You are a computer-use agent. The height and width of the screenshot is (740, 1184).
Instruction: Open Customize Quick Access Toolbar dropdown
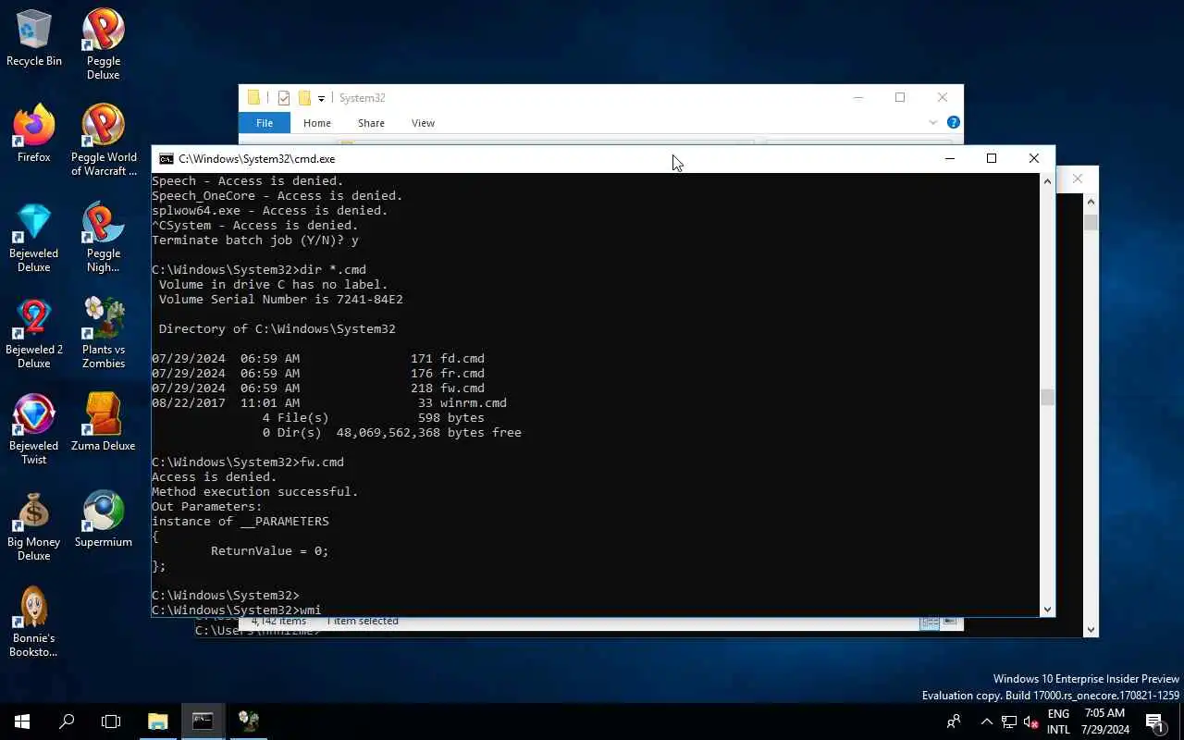(x=321, y=98)
